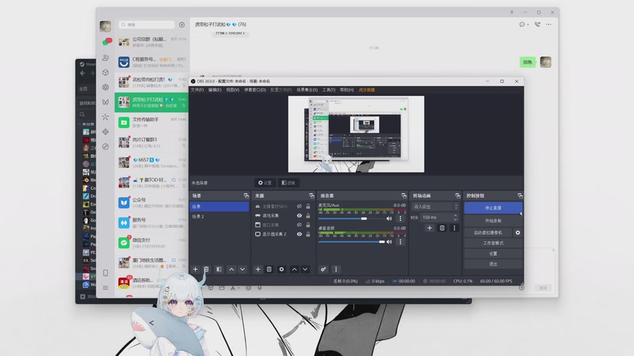Move source up in sources panel
Screen dimensions: 634x356
(x=294, y=269)
